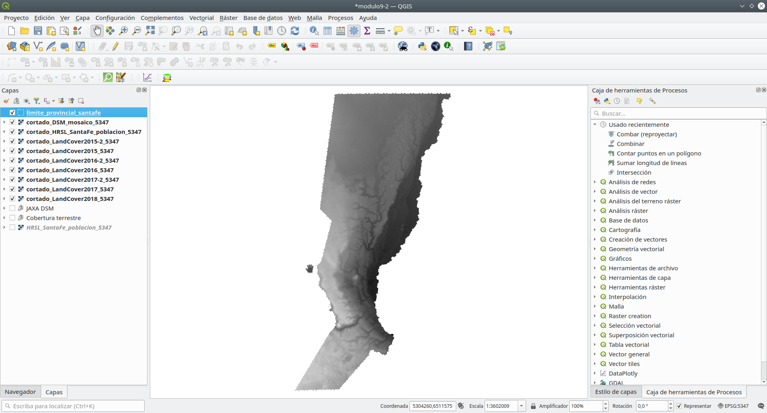The height and width of the screenshot is (413, 767).
Task: Enable the Cobertura terrestre group
Action: click(12, 218)
